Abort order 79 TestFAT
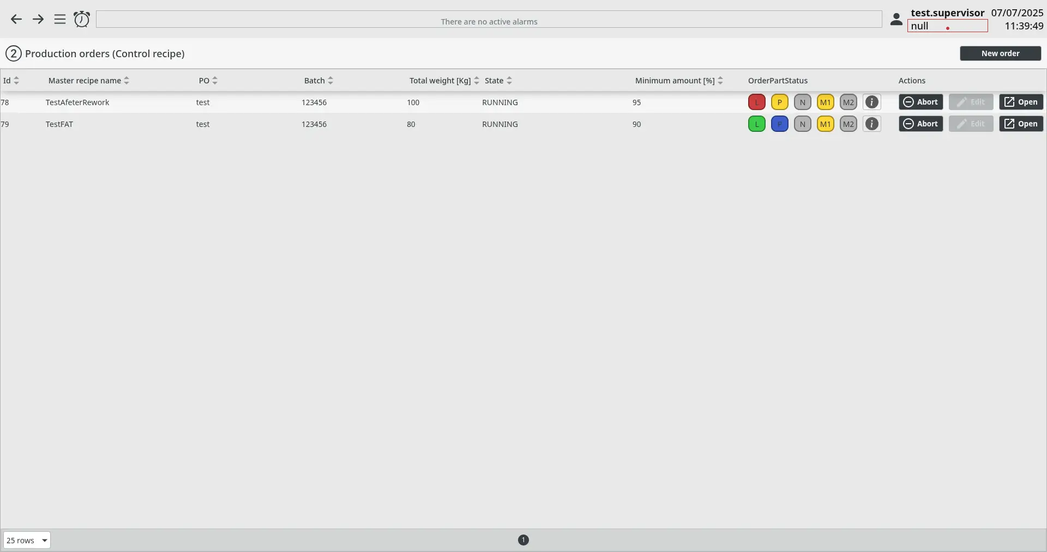Viewport: 1047px width, 552px height. [921, 124]
